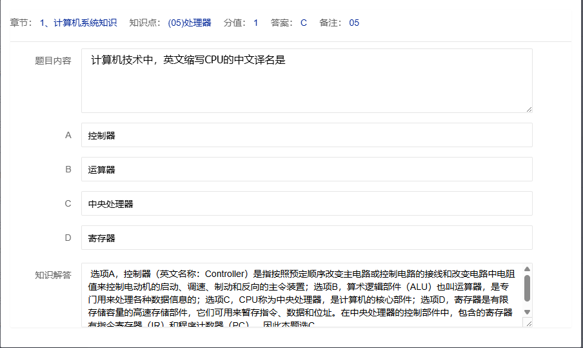
Task: Click the 分值 value 1
Action: click(x=255, y=23)
